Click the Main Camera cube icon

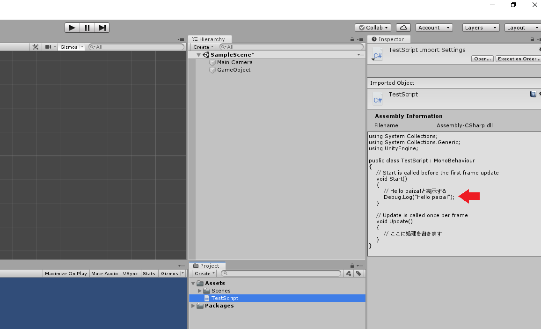(x=212, y=62)
